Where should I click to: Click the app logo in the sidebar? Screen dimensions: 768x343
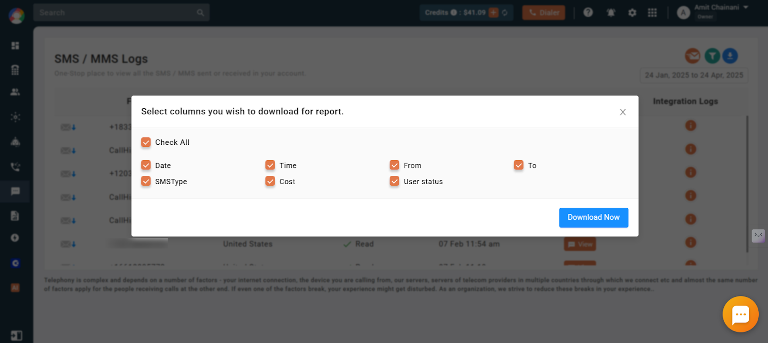[x=16, y=16]
